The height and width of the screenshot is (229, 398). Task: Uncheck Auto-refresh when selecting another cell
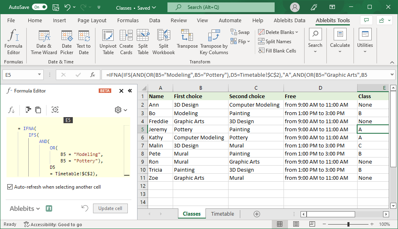point(10,187)
